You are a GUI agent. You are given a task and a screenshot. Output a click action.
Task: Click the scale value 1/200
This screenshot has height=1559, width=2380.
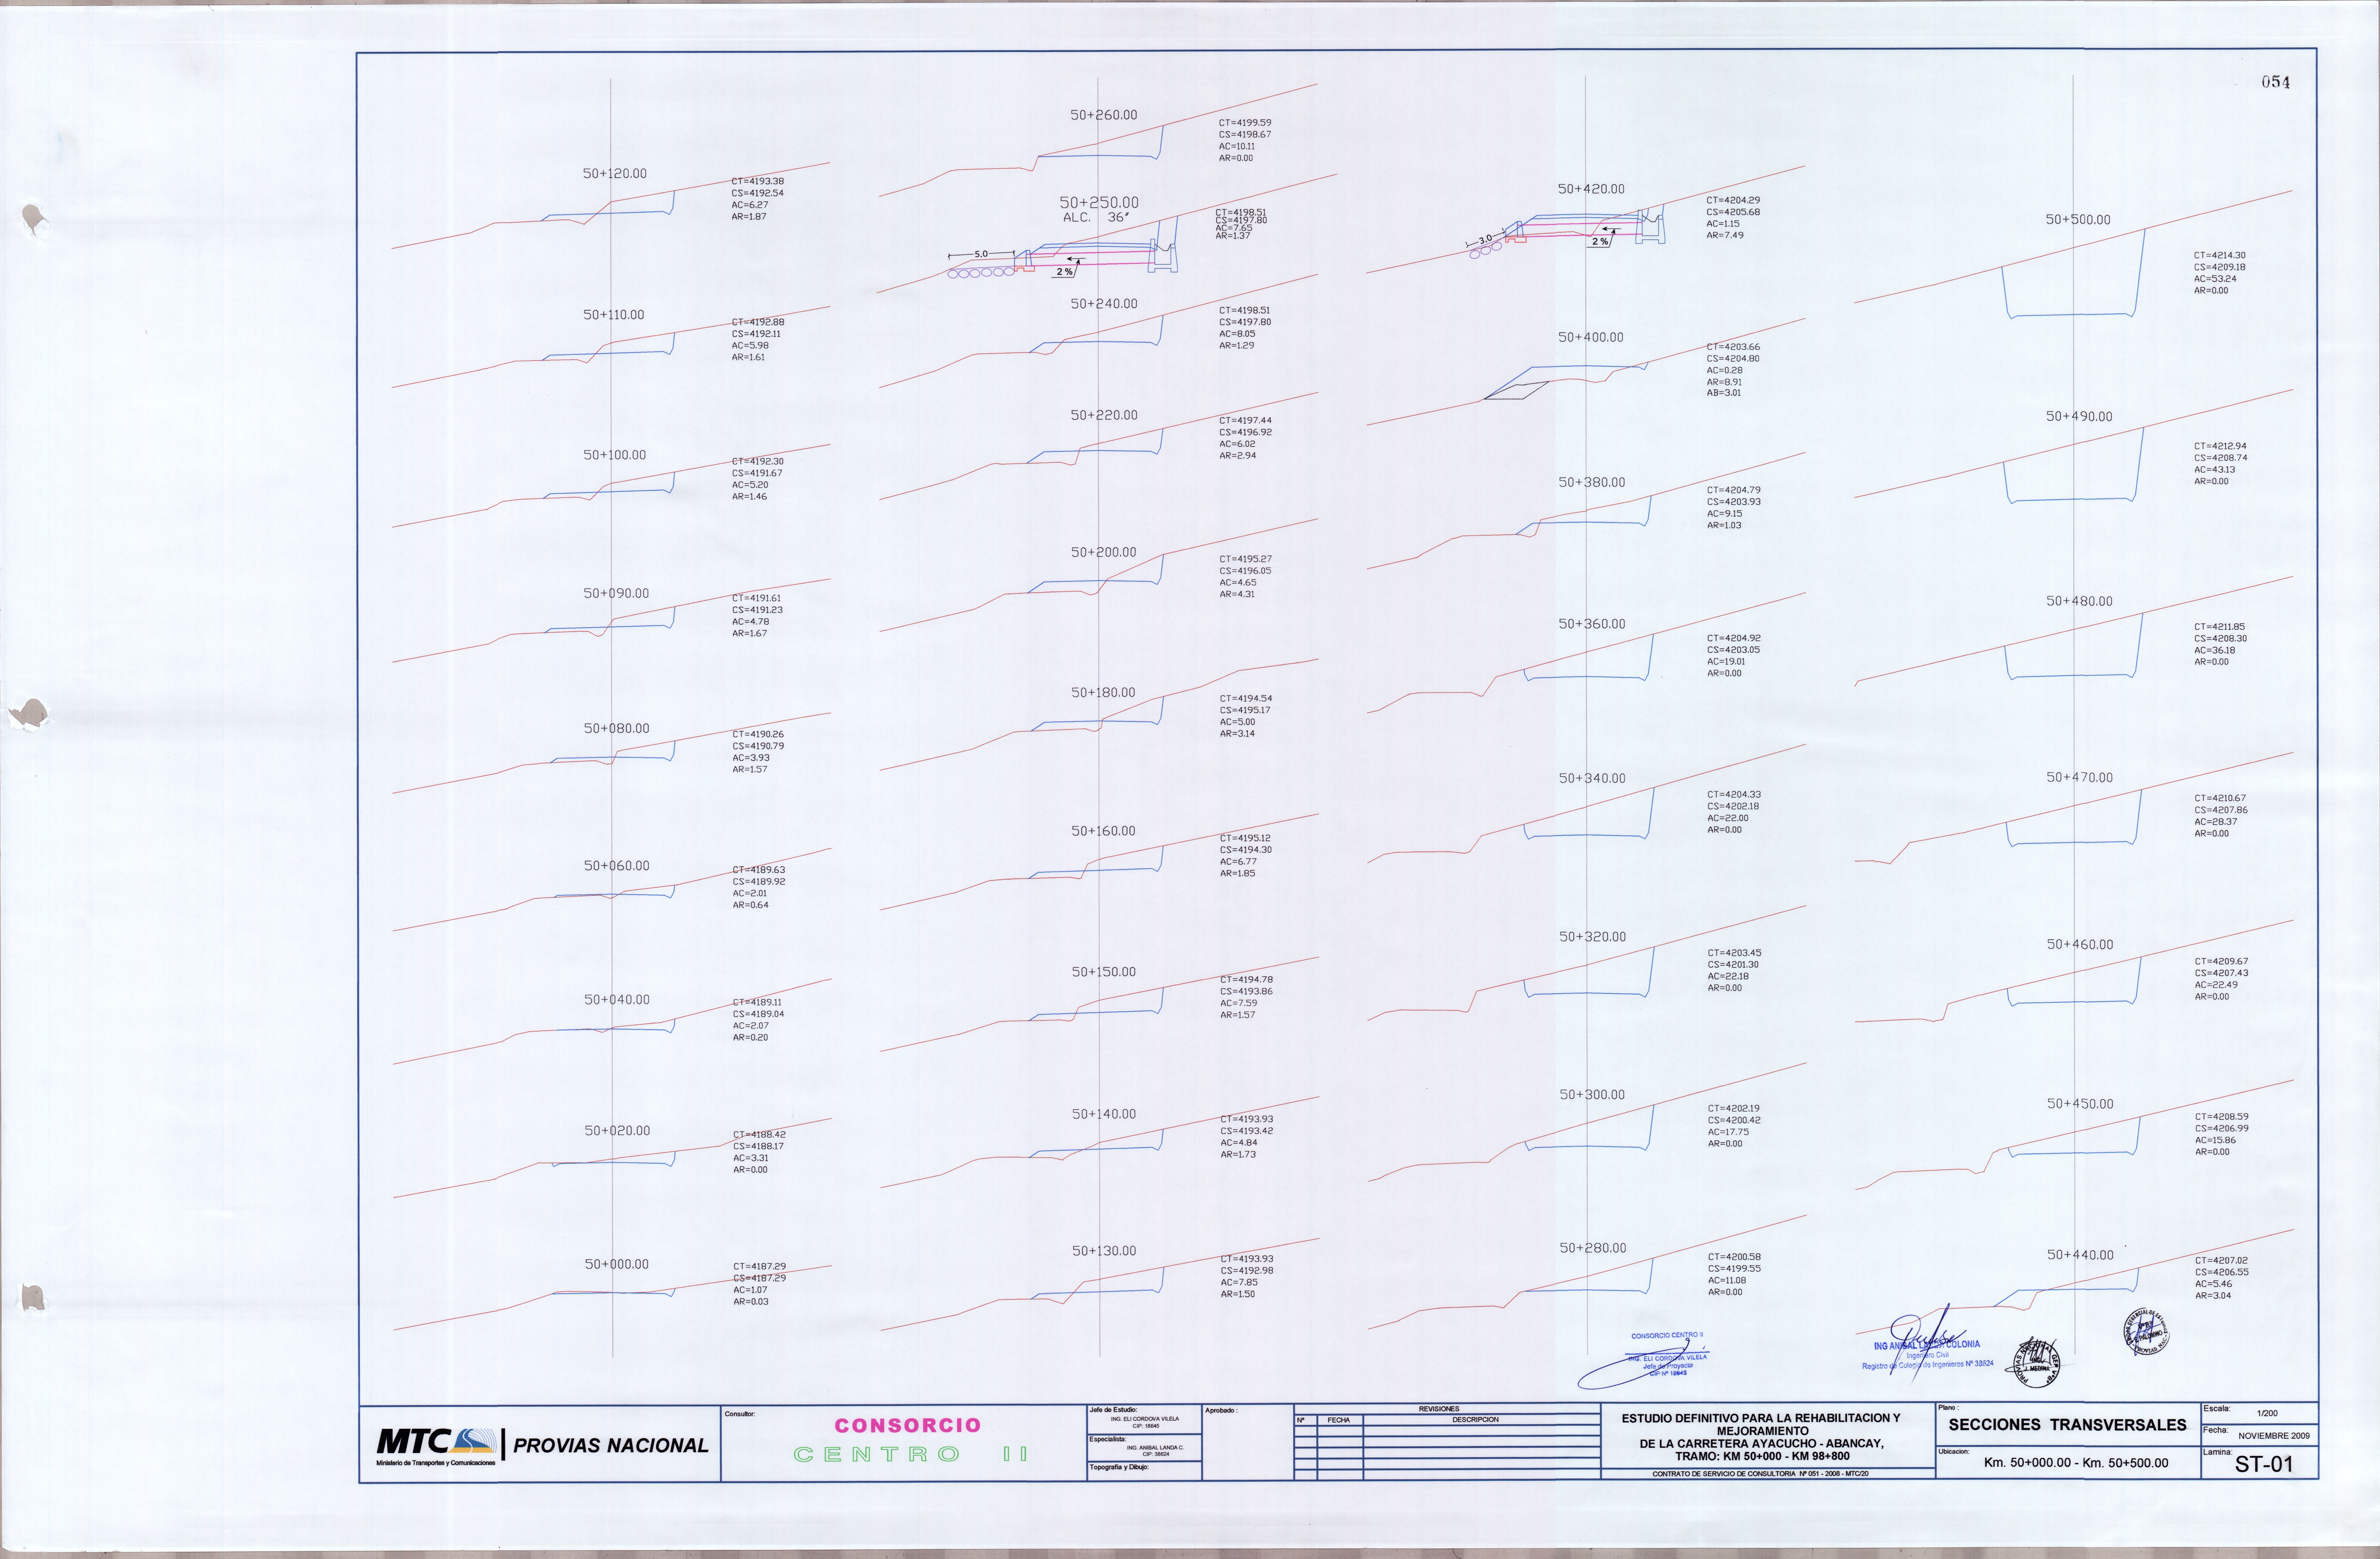point(2268,1413)
